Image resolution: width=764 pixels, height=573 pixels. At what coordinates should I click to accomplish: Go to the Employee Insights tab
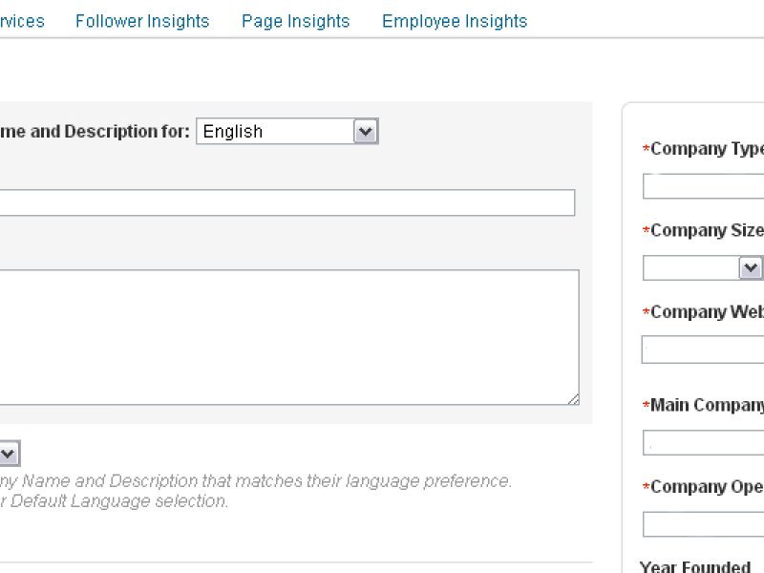(x=454, y=21)
